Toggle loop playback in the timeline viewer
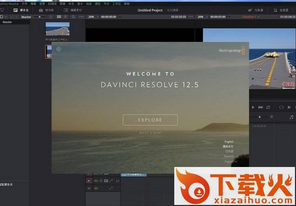Screen dimensions: 296x206 [268, 107]
